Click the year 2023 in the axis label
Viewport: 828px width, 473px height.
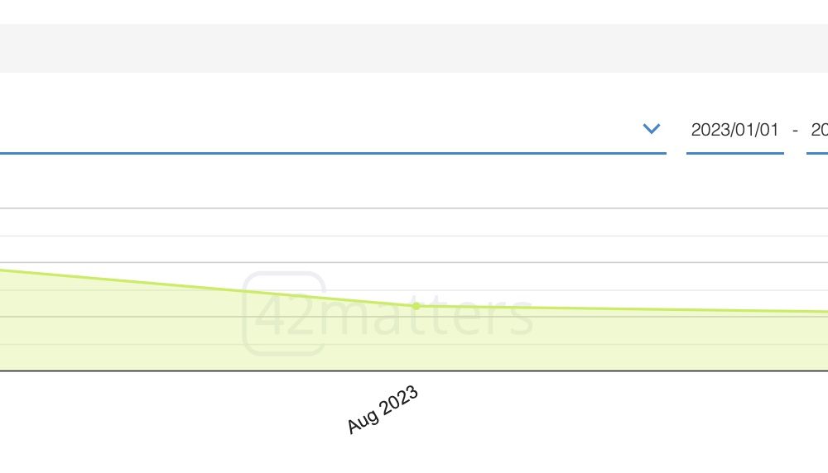coord(399,401)
